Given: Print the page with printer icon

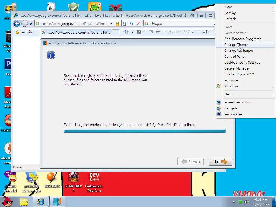Looking at the screenshot, I should [158, 32].
